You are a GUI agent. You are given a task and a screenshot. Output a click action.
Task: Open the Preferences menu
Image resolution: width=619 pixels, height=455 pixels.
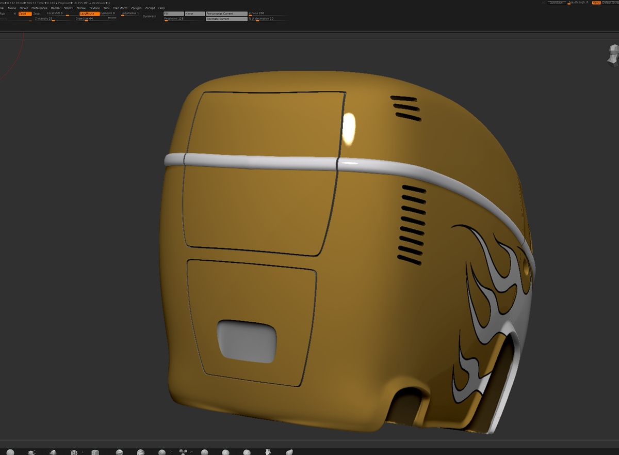(39, 8)
